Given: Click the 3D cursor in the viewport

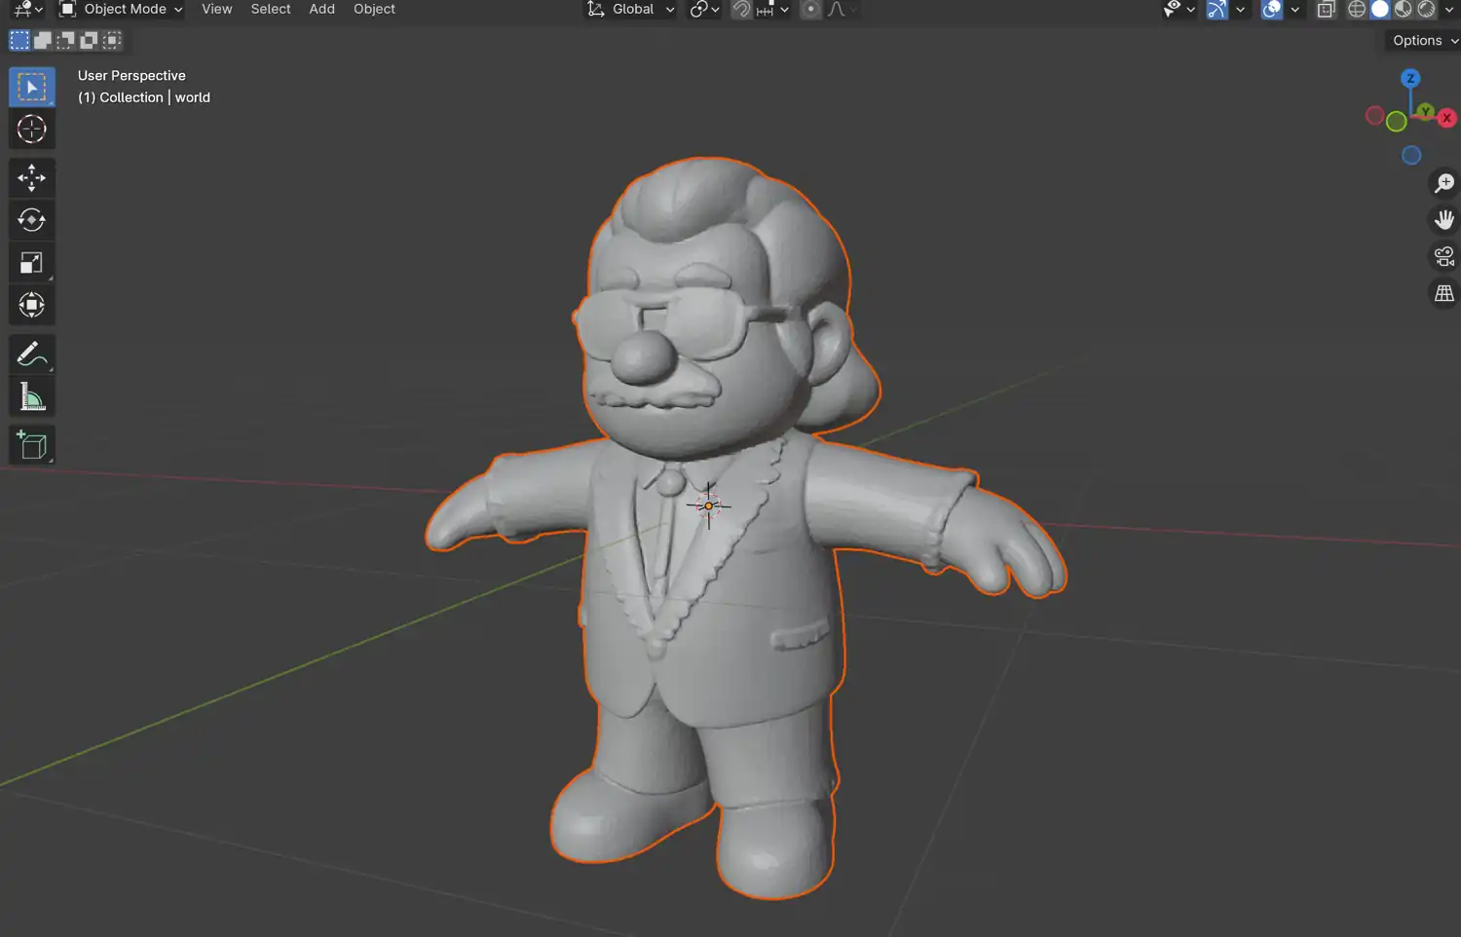Looking at the screenshot, I should 708,506.
